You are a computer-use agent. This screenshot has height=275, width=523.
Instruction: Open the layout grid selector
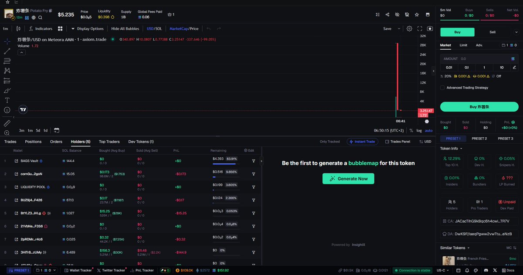61,29
